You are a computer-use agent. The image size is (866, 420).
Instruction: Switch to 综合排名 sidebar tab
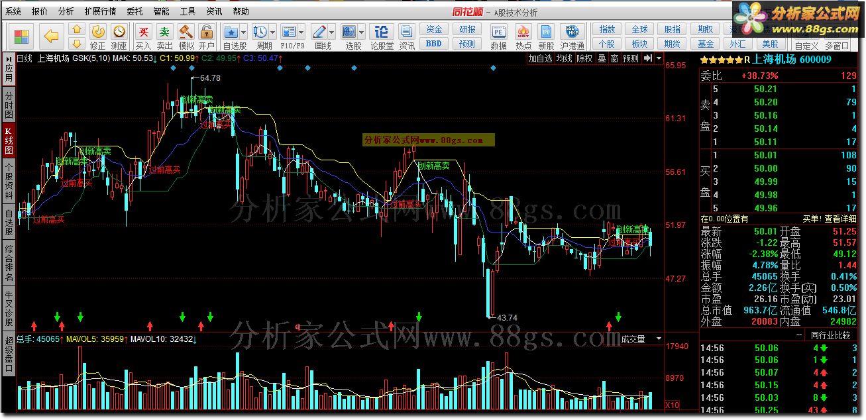[9, 264]
